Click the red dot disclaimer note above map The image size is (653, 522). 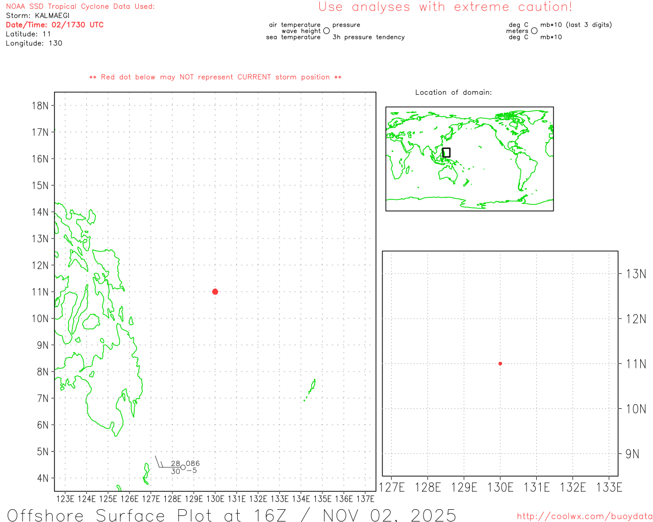pos(215,77)
